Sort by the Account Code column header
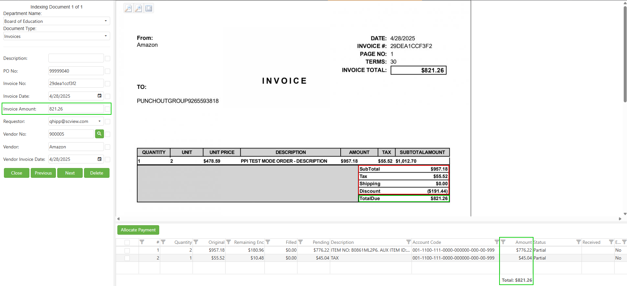The height and width of the screenshot is (286, 627). [427, 242]
